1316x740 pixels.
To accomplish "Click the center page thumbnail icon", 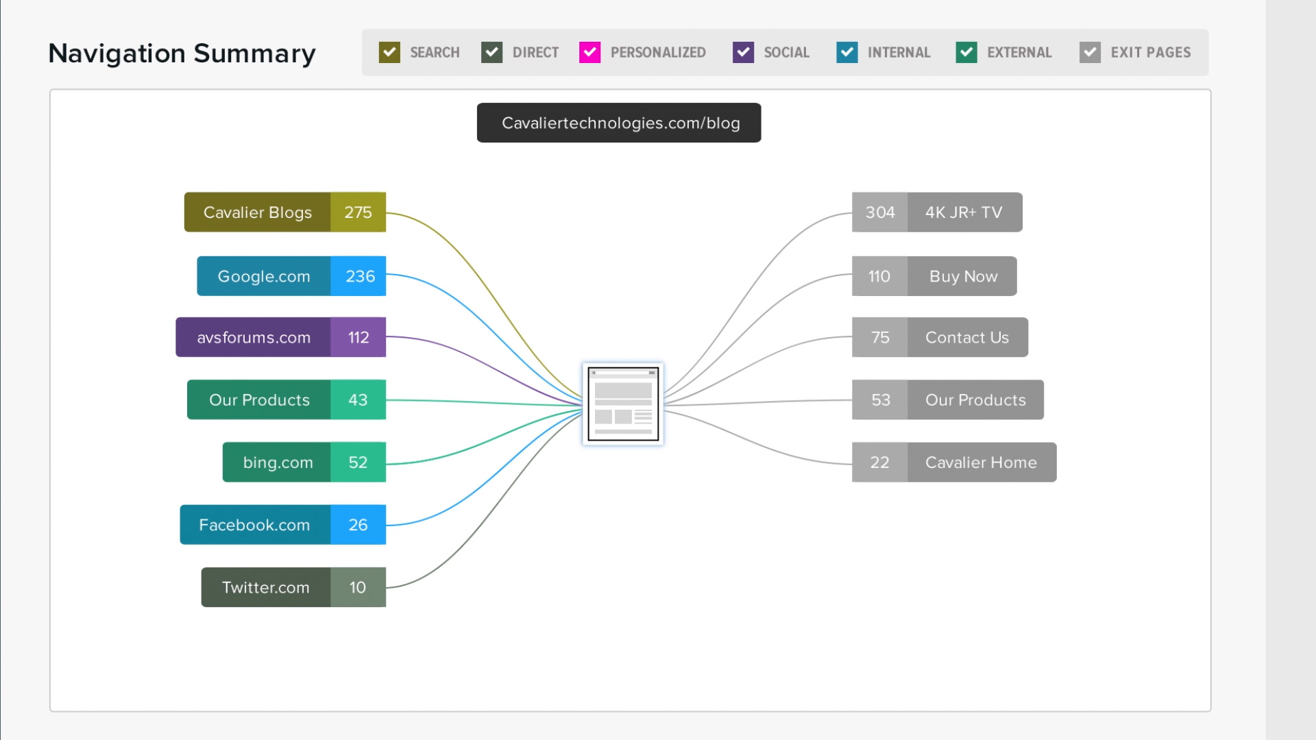I will coord(623,404).
